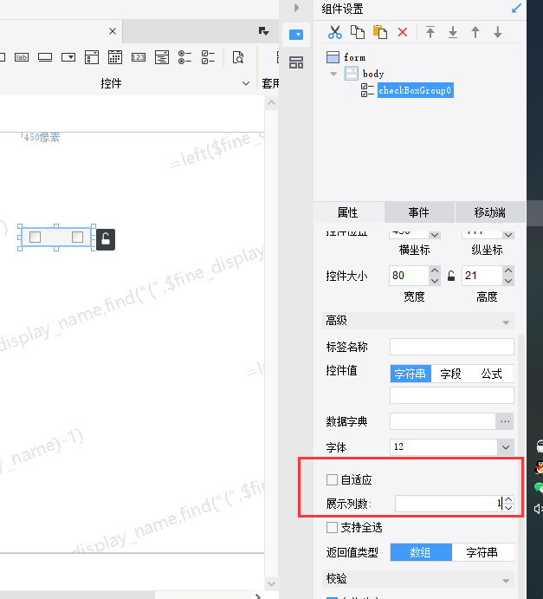This screenshot has width=543, height=599.
Task: Select 公式 for the widget value type
Action: (x=492, y=374)
